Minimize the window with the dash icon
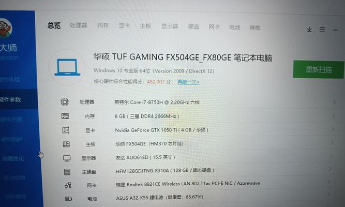Image resolution: width=345 pixels, height=207 pixels. coord(335,30)
